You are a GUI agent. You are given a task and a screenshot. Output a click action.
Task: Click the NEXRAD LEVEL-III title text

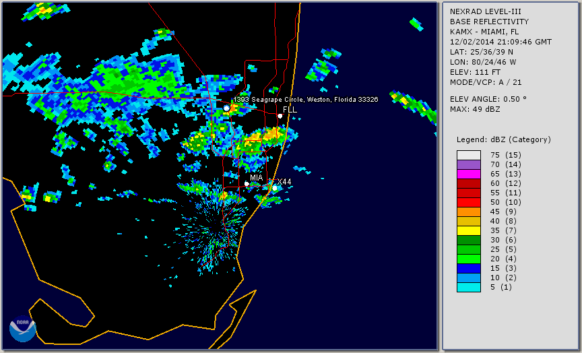[x=486, y=11]
